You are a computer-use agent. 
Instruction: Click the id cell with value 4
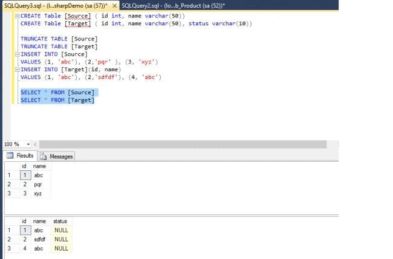25,249
